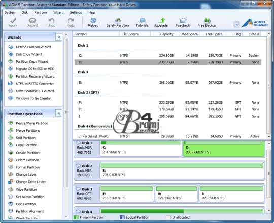Open the System menu
Image resolution: width=274 pixels, height=223 pixels.
pyautogui.click(x=10, y=12)
